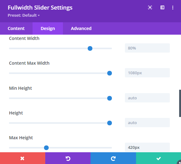The height and width of the screenshot is (164, 181).
Task: Open the three-dot more options menu
Action: tap(173, 8)
